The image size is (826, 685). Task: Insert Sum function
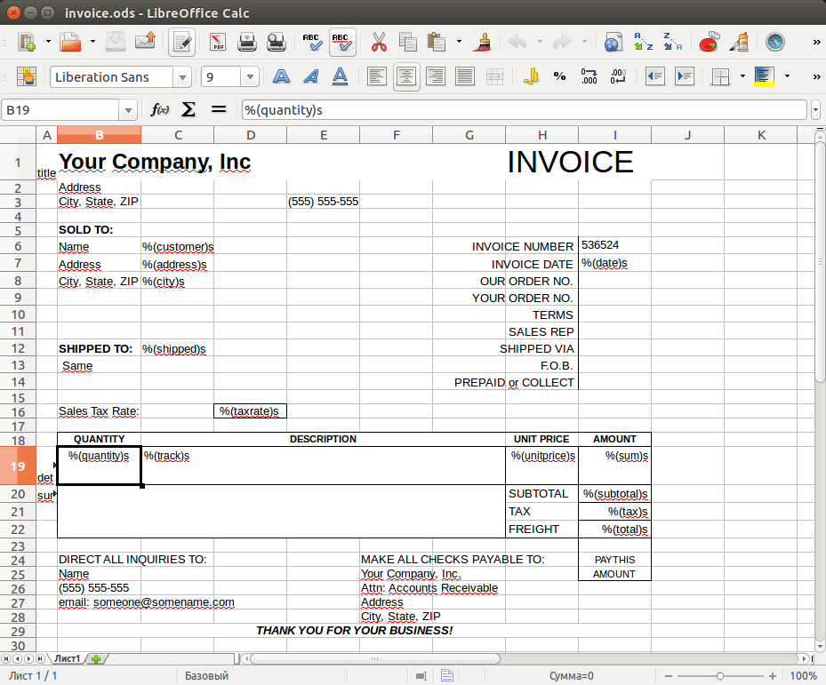[x=188, y=109]
